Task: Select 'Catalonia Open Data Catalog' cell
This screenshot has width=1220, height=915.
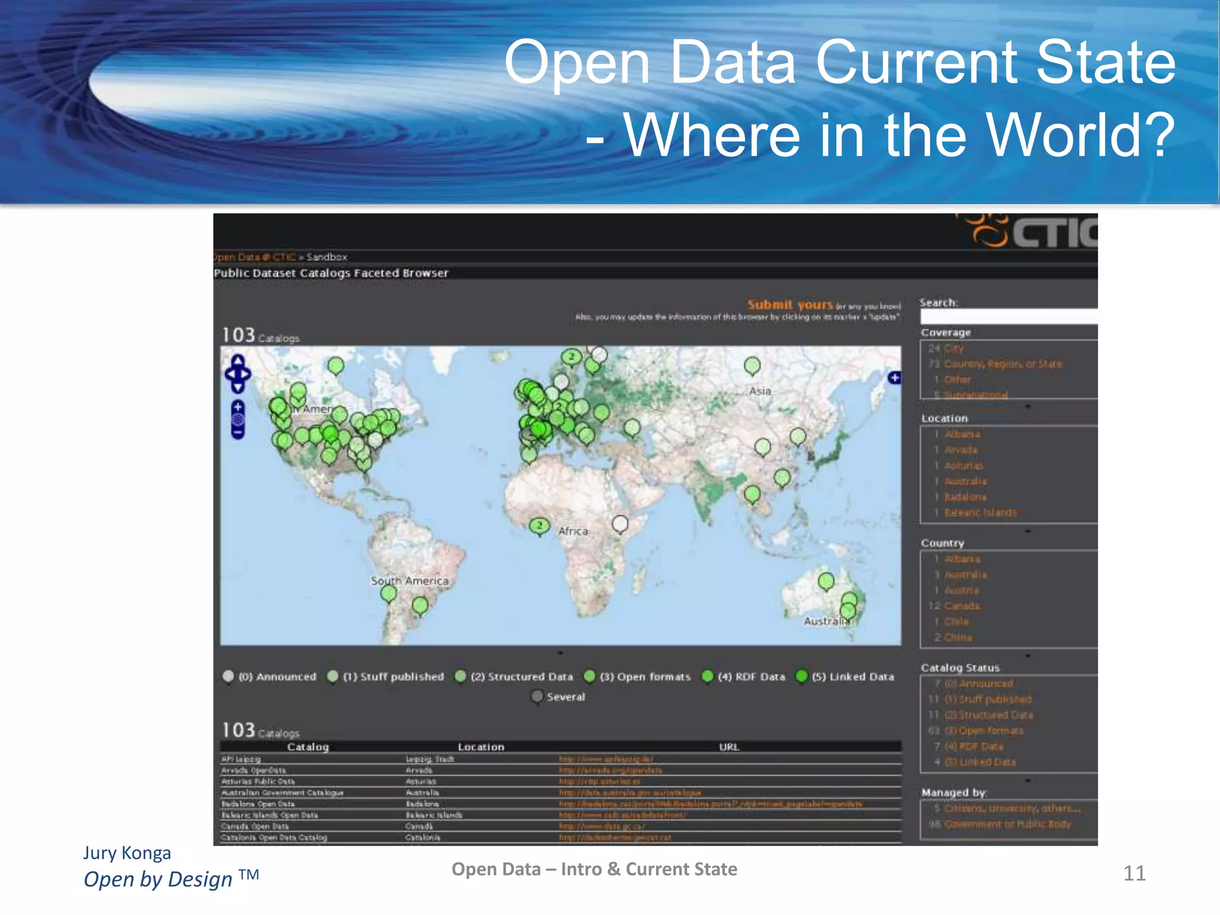Action: (x=274, y=838)
